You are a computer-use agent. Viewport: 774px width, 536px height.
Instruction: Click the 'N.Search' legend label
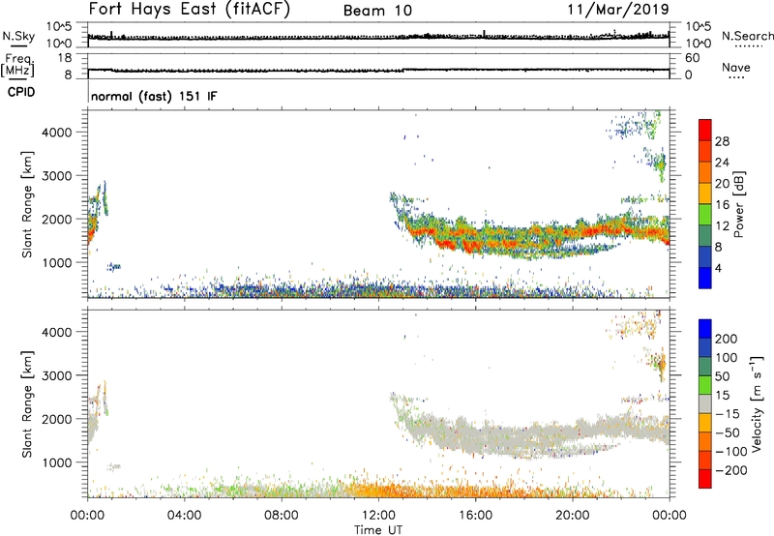pos(748,36)
